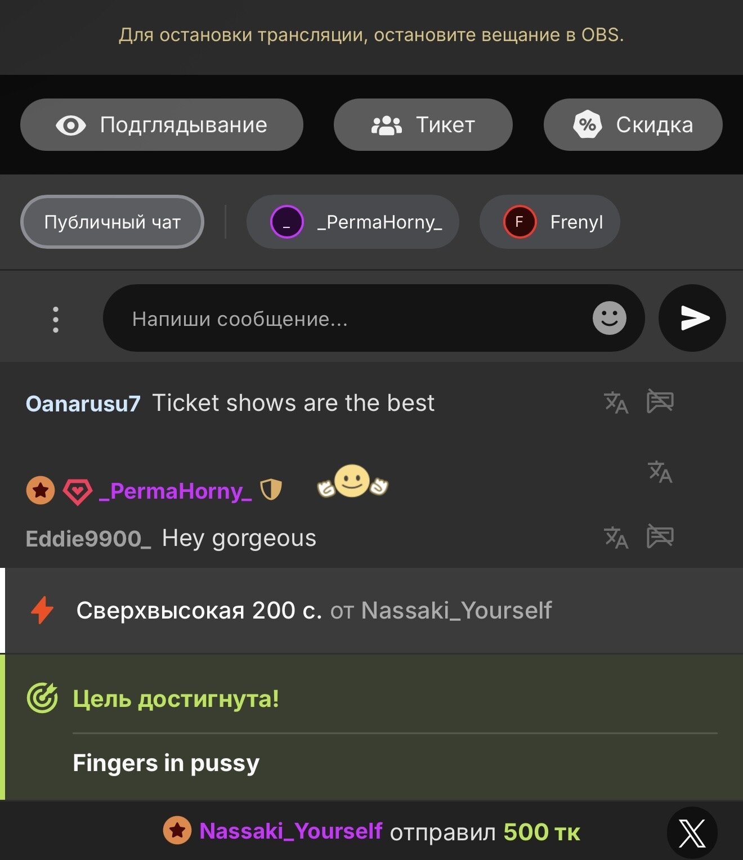Image resolution: width=743 pixels, height=860 pixels.
Task: Mute Eddie9900_ with crossed chat icon
Action: [x=660, y=536]
